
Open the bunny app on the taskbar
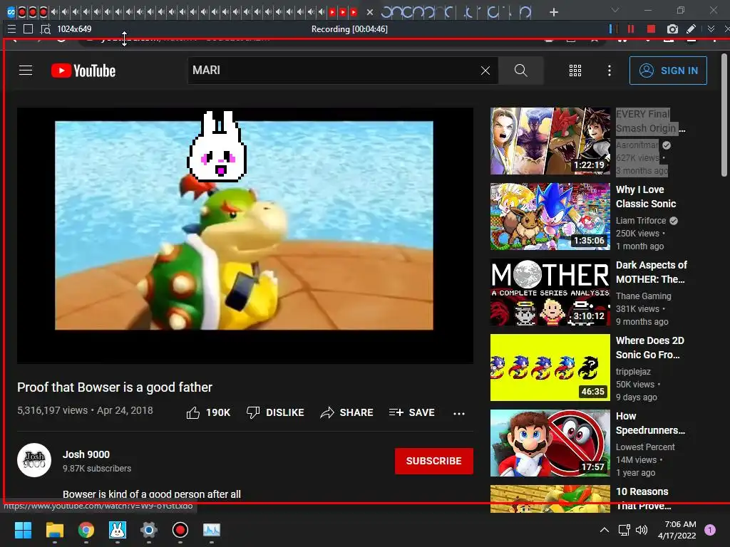(118, 530)
